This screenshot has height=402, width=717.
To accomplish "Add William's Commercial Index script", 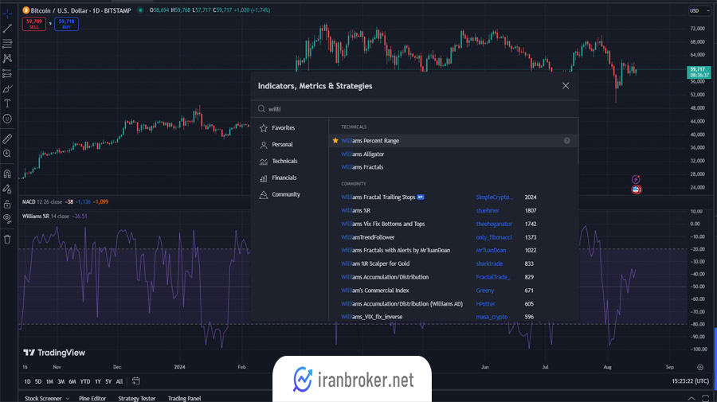I will coord(375,291).
